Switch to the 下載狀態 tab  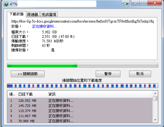tap(17, 14)
